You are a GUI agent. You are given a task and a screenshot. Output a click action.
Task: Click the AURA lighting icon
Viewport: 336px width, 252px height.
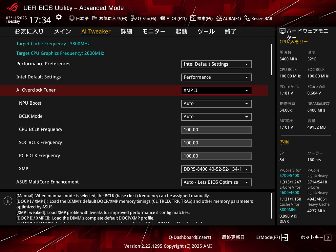219,18
